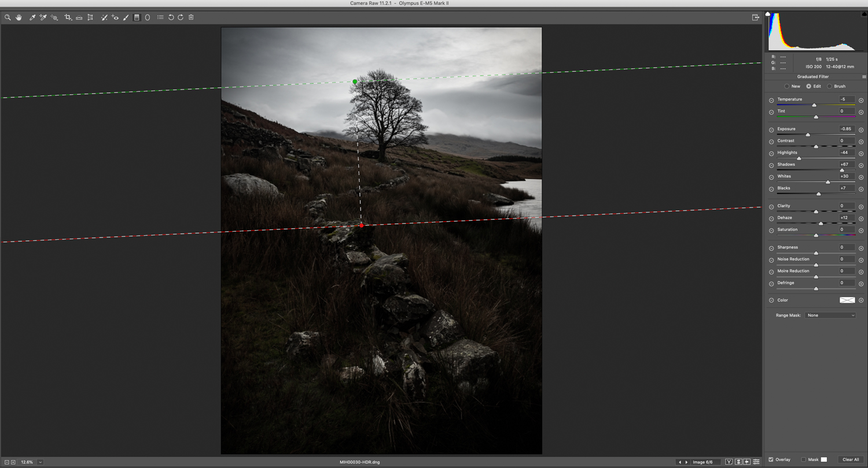Increase Sharpness with plus button
868x468 pixels.
click(861, 248)
